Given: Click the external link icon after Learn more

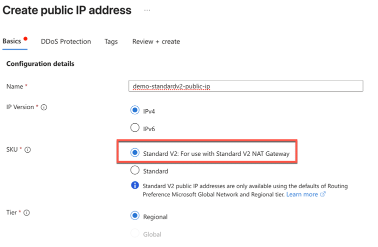Looking at the screenshot, I should (323, 194).
